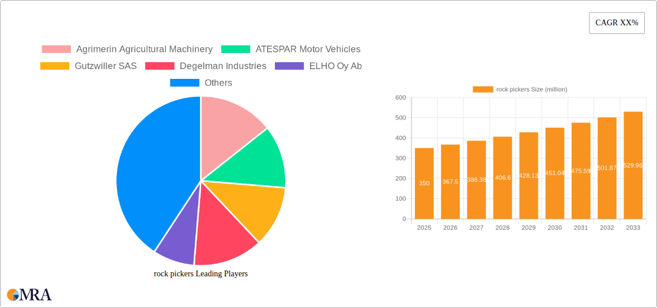The width and height of the screenshot is (657, 308).
Task: Click the 2025 bar showing 350
Action: [424, 183]
